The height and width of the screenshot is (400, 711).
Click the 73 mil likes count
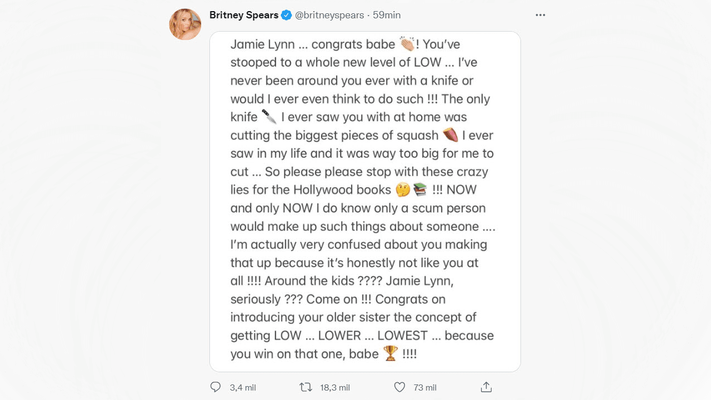[x=424, y=387]
